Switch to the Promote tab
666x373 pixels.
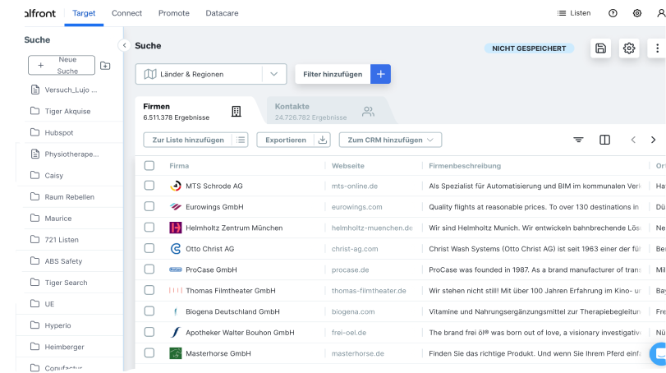pyautogui.click(x=174, y=13)
